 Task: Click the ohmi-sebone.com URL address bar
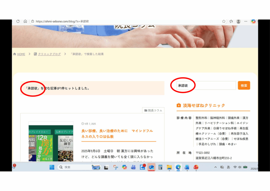point(62,21)
